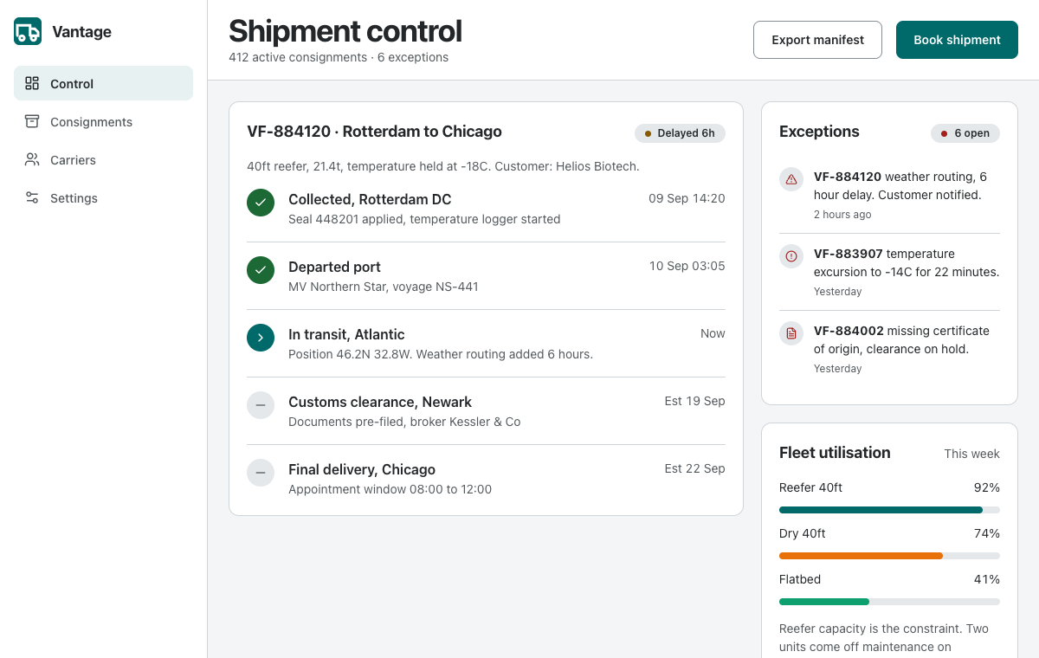This screenshot has height=658, width=1039.
Task: Click the document icon for VF-884002 exception
Action: pos(791,333)
